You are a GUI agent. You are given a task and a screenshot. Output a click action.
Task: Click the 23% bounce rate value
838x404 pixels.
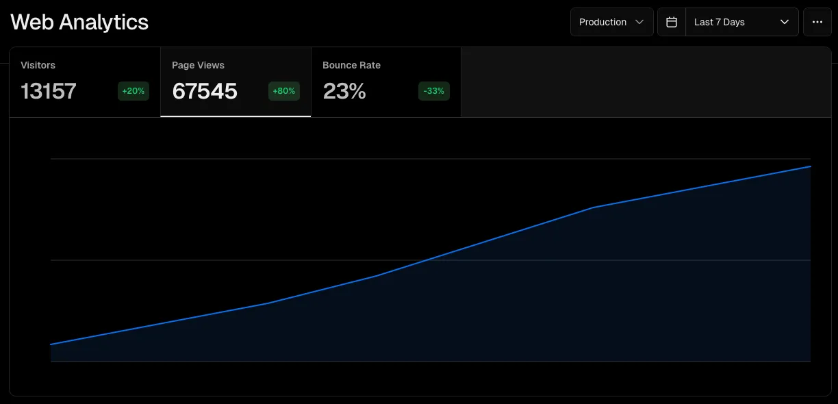click(x=344, y=91)
